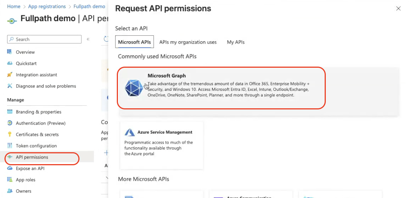This screenshot has width=409, height=198.
Task: Select the Quickstart cloud icon
Action: click(x=10, y=63)
